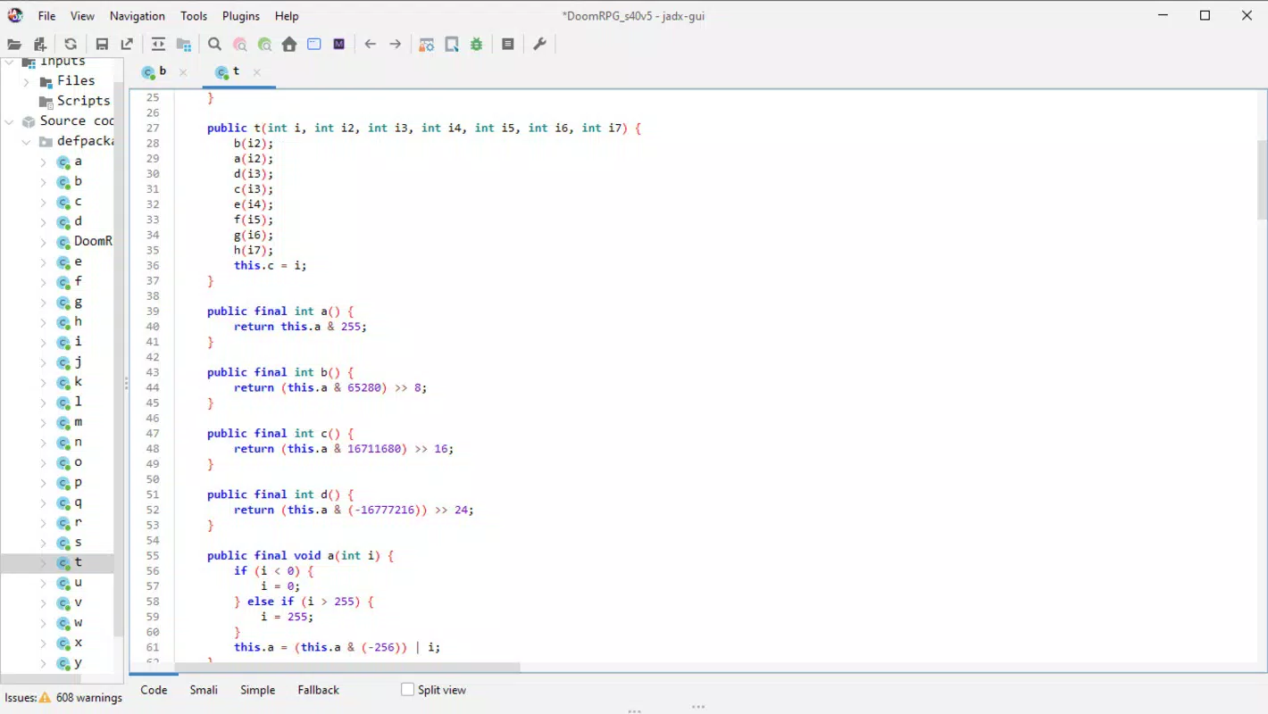This screenshot has height=714, width=1268.
Task: Expand class t chevron
Action: (44, 563)
